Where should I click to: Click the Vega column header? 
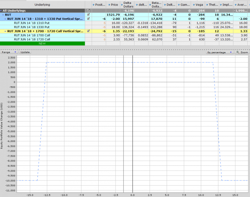199,5
